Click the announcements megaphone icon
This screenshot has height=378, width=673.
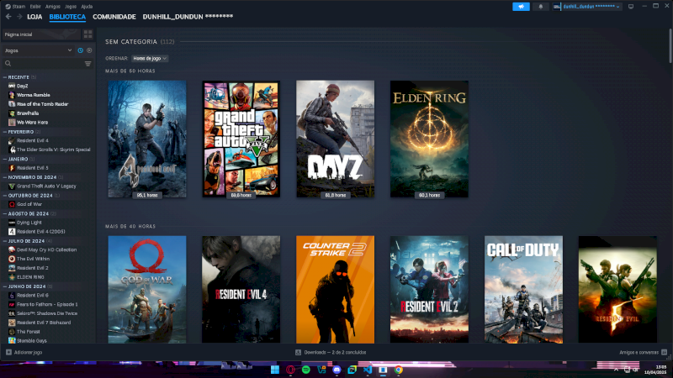[x=521, y=6]
